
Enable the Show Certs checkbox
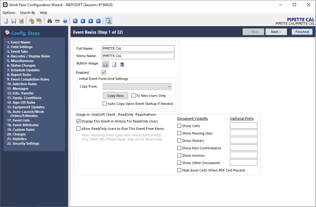[x=179, y=126]
